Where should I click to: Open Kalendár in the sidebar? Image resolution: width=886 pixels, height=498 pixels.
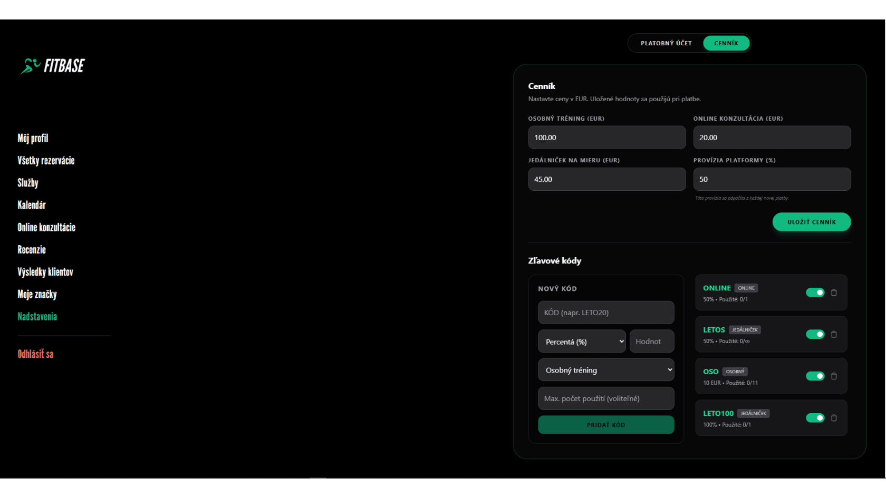pos(32,205)
